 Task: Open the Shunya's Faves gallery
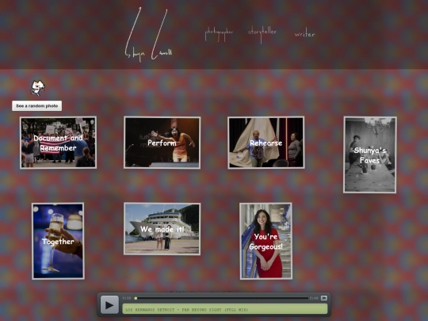tap(370, 155)
